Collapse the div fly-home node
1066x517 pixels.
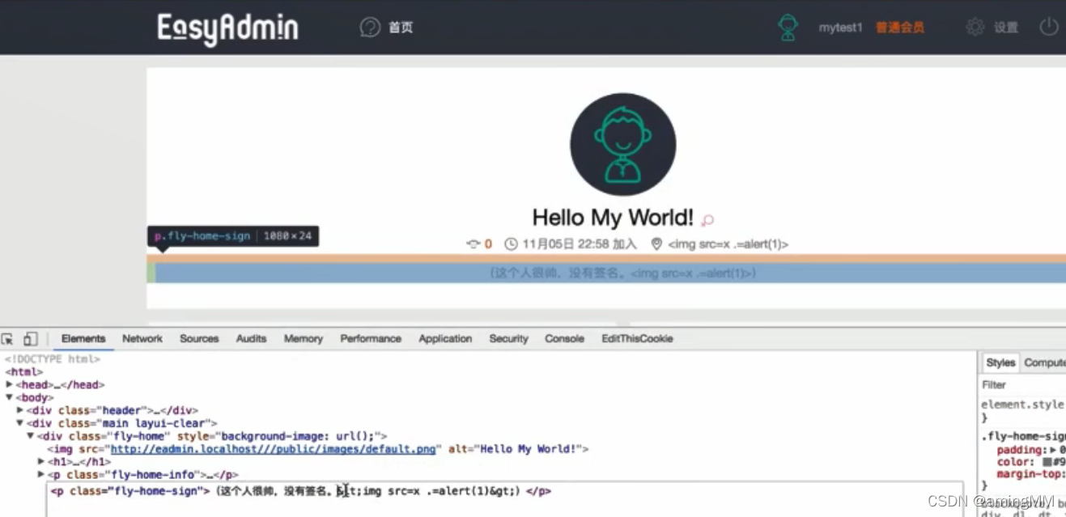pyautogui.click(x=31, y=436)
